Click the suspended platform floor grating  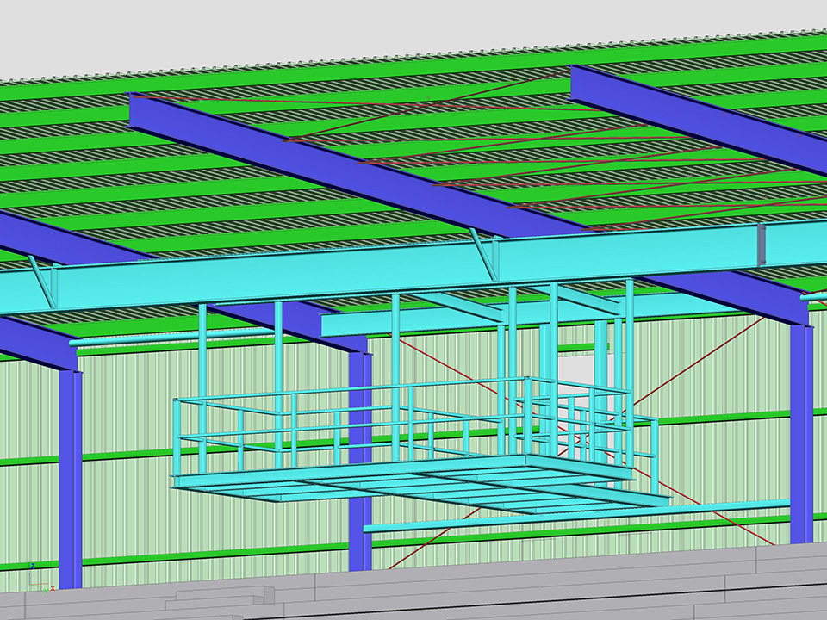(413, 487)
